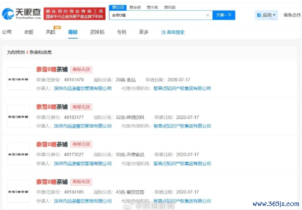This screenshot has width=302, height=210.
Task: Switch to the 专利 results tab
Action: pos(122,32)
